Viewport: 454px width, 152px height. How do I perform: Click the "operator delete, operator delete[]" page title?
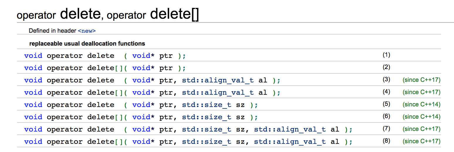(x=108, y=14)
